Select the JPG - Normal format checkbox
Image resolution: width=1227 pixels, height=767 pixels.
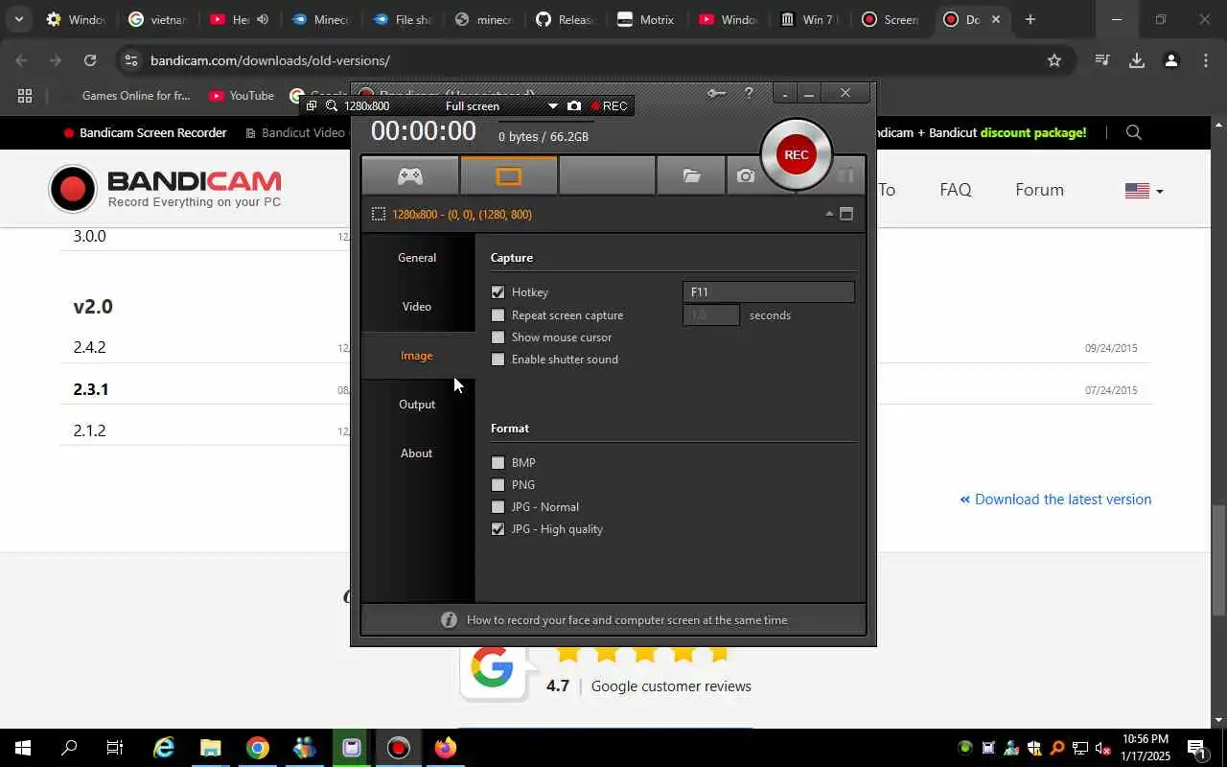498,507
